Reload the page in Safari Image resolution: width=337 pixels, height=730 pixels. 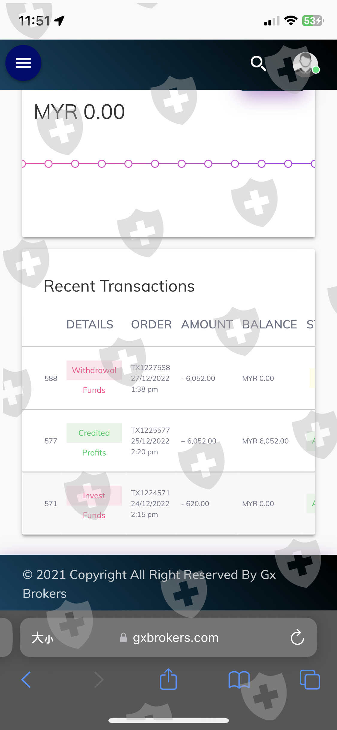tap(297, 637)
